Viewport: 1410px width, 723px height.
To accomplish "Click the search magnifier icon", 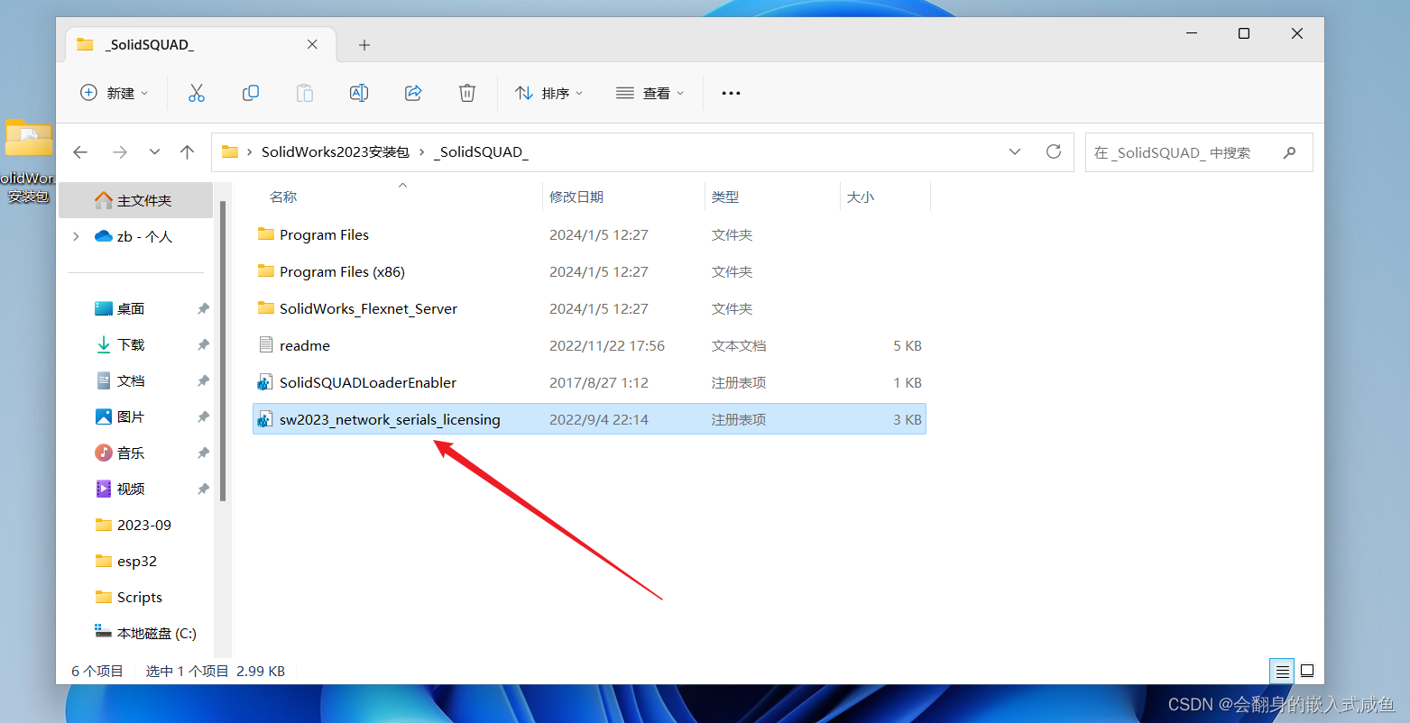I will [x=1289, y=152].
